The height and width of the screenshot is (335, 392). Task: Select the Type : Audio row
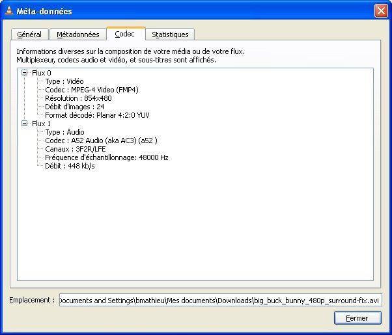click(64, 132)
